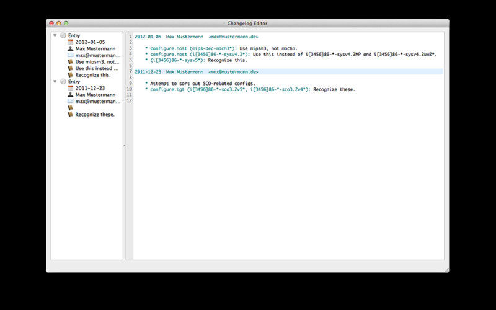Click the configure.tgt line in the editor
Viewport: 496px width, 310px height.
point(248,89)
